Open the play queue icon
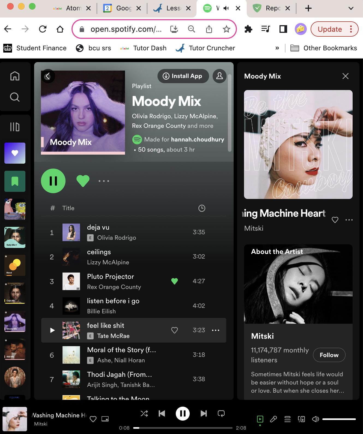 tap(287, 419)
